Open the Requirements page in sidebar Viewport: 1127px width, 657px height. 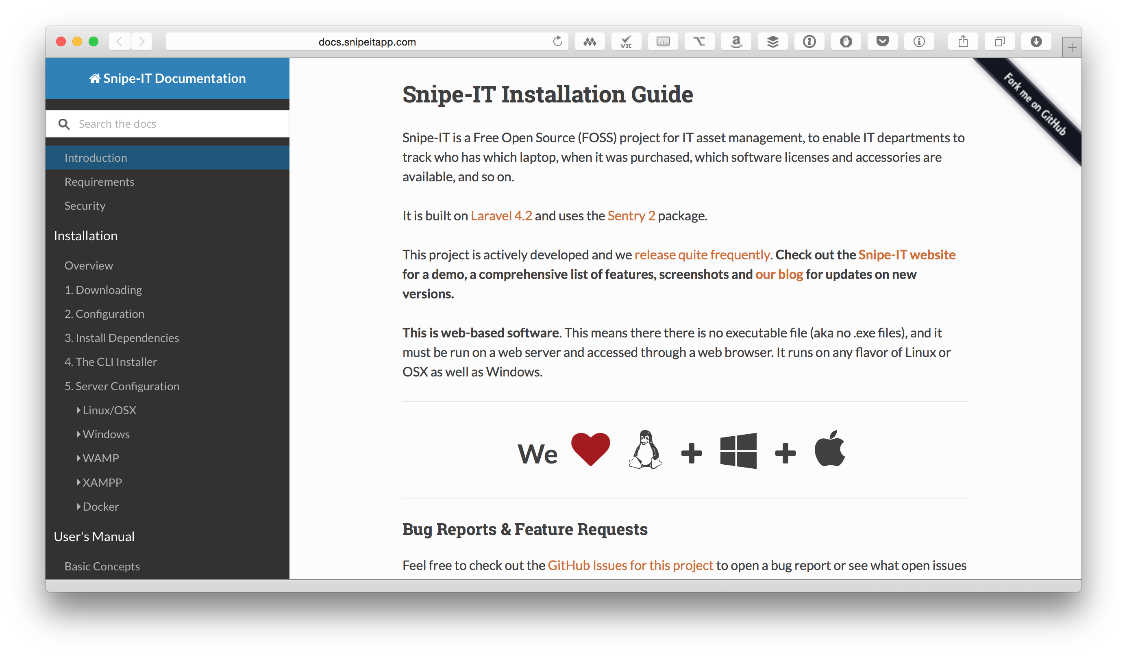pyautogui.click(x=99, y=182)
